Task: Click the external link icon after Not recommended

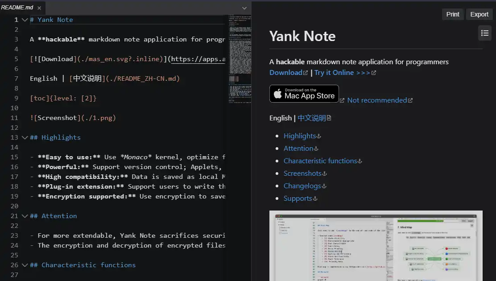Action: pyautogui.click(x=410, y=100)
